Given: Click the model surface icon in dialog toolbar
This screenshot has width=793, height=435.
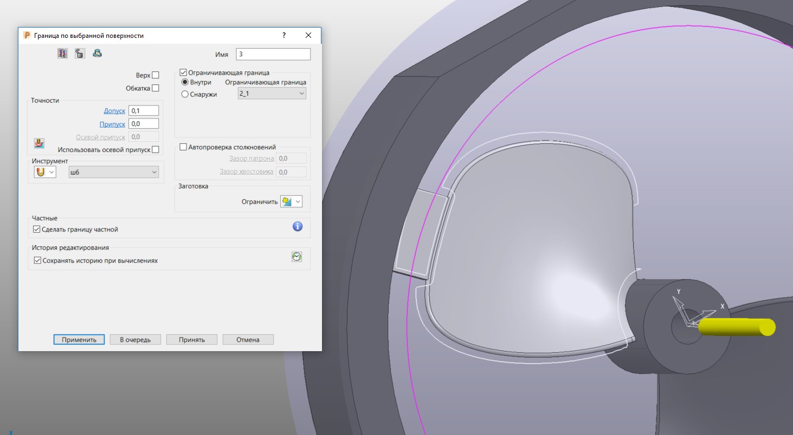Looking at the screenshot, I should (97, 53).
